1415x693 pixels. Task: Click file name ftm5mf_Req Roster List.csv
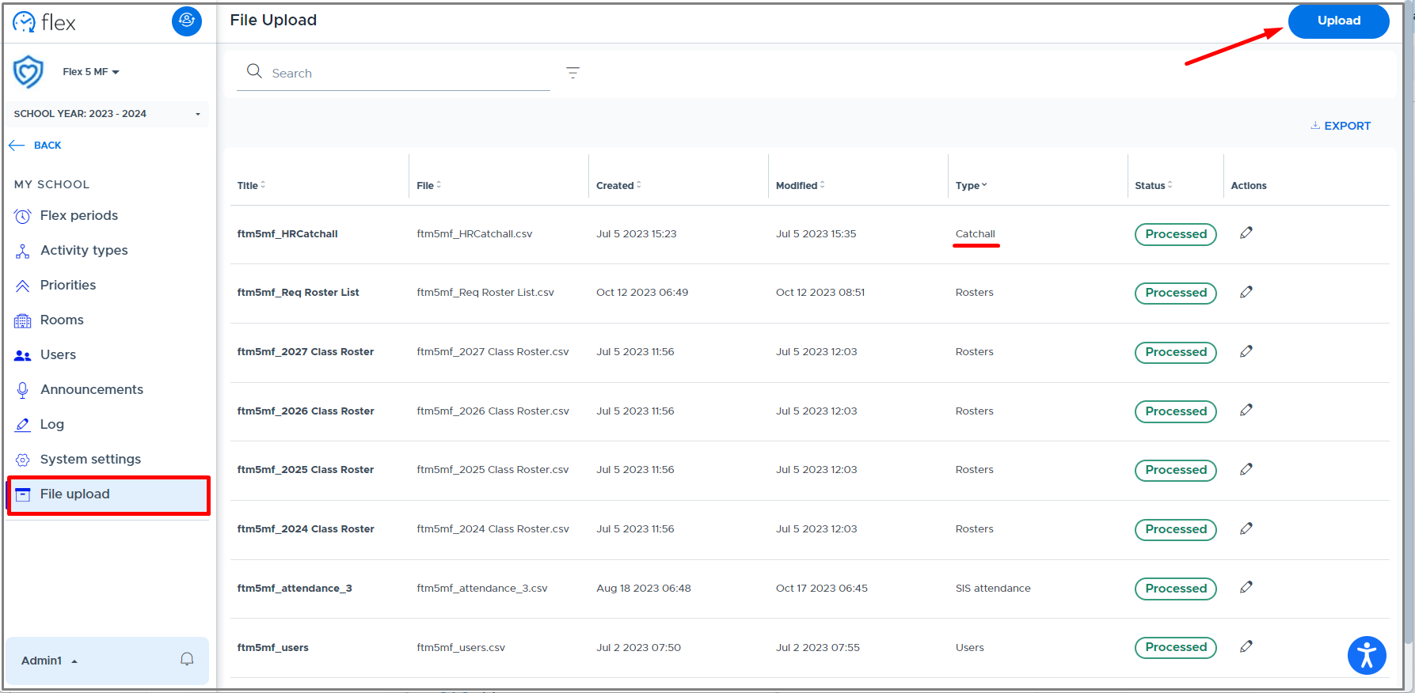485,293
